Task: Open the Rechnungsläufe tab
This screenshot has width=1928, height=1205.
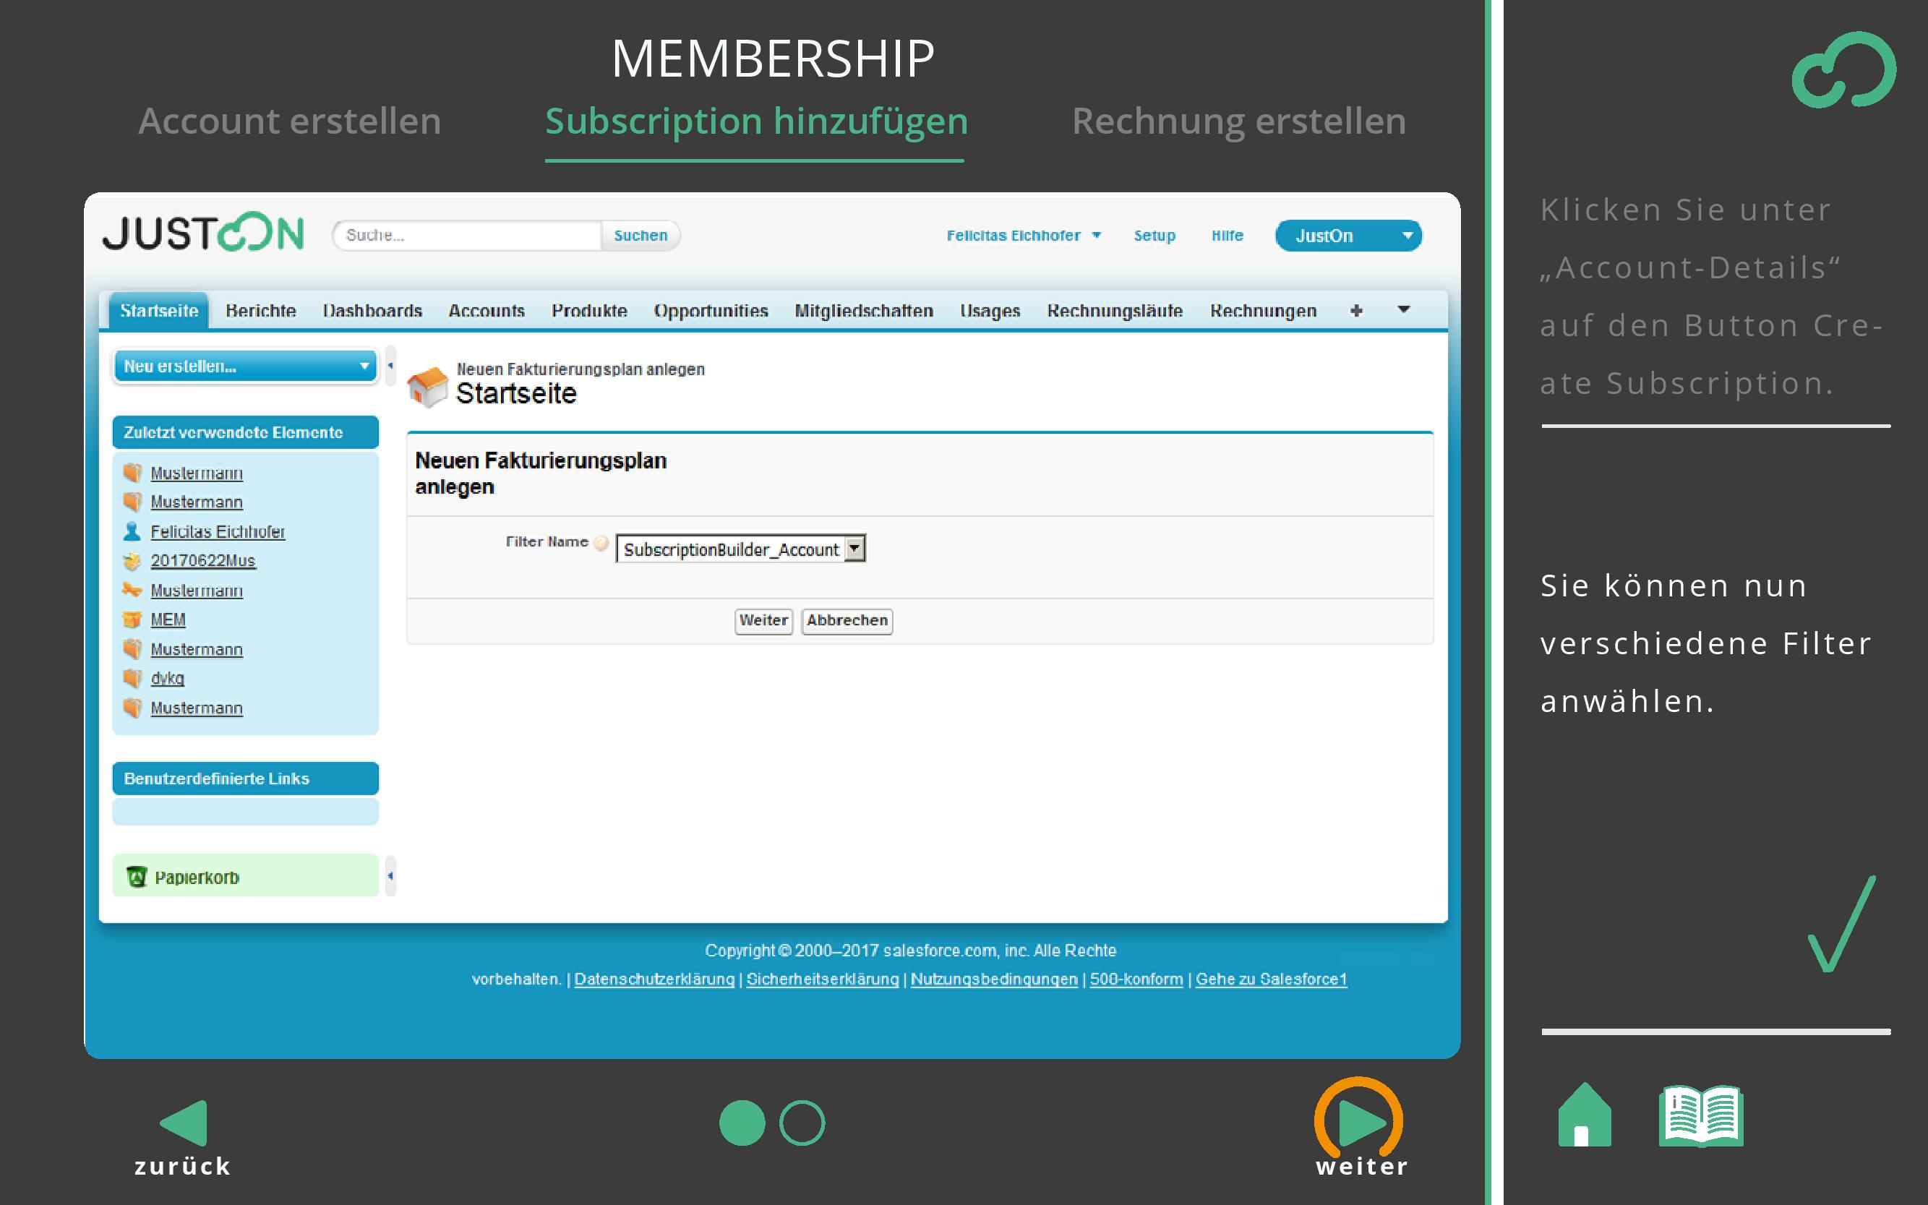Action: click(1114, 311)
